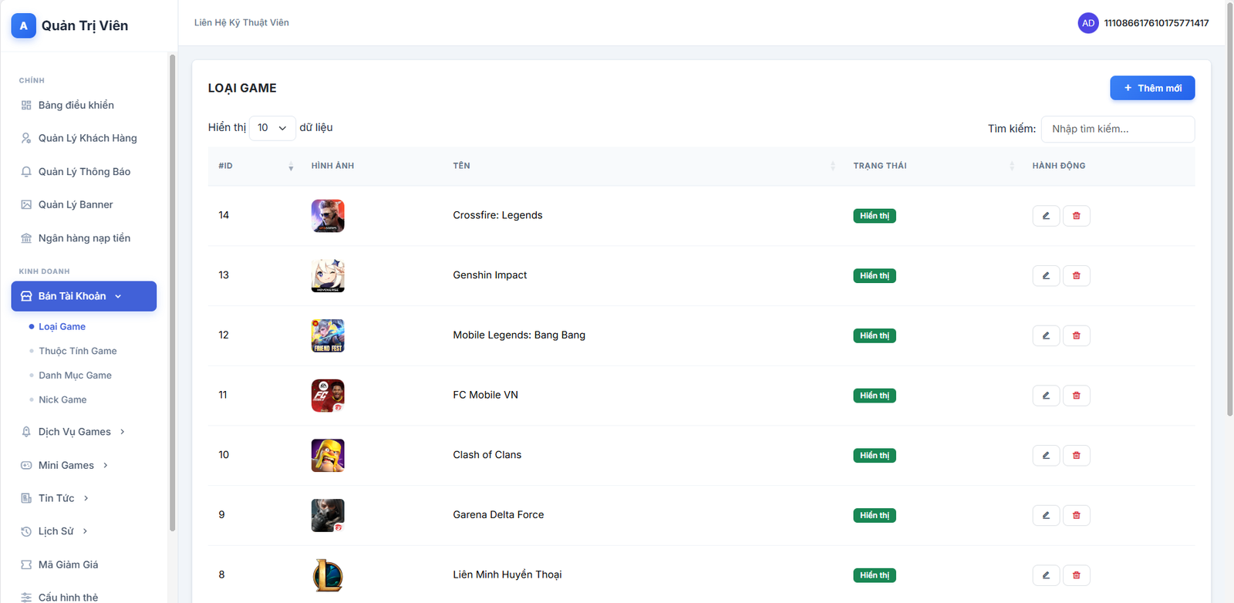Click edit icon for Crossfire: Legends

coord(1046,216)
